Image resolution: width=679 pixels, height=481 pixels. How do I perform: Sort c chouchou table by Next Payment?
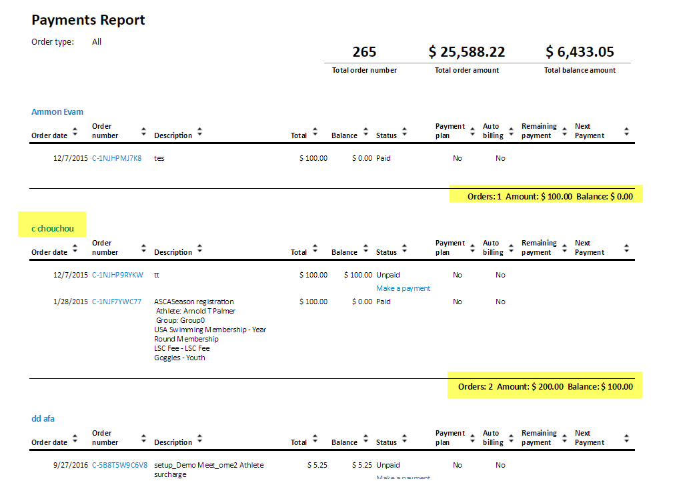tap(626, 249)
